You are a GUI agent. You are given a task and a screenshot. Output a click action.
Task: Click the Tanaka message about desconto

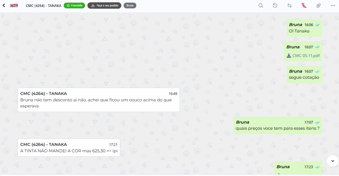click(99, 100)
